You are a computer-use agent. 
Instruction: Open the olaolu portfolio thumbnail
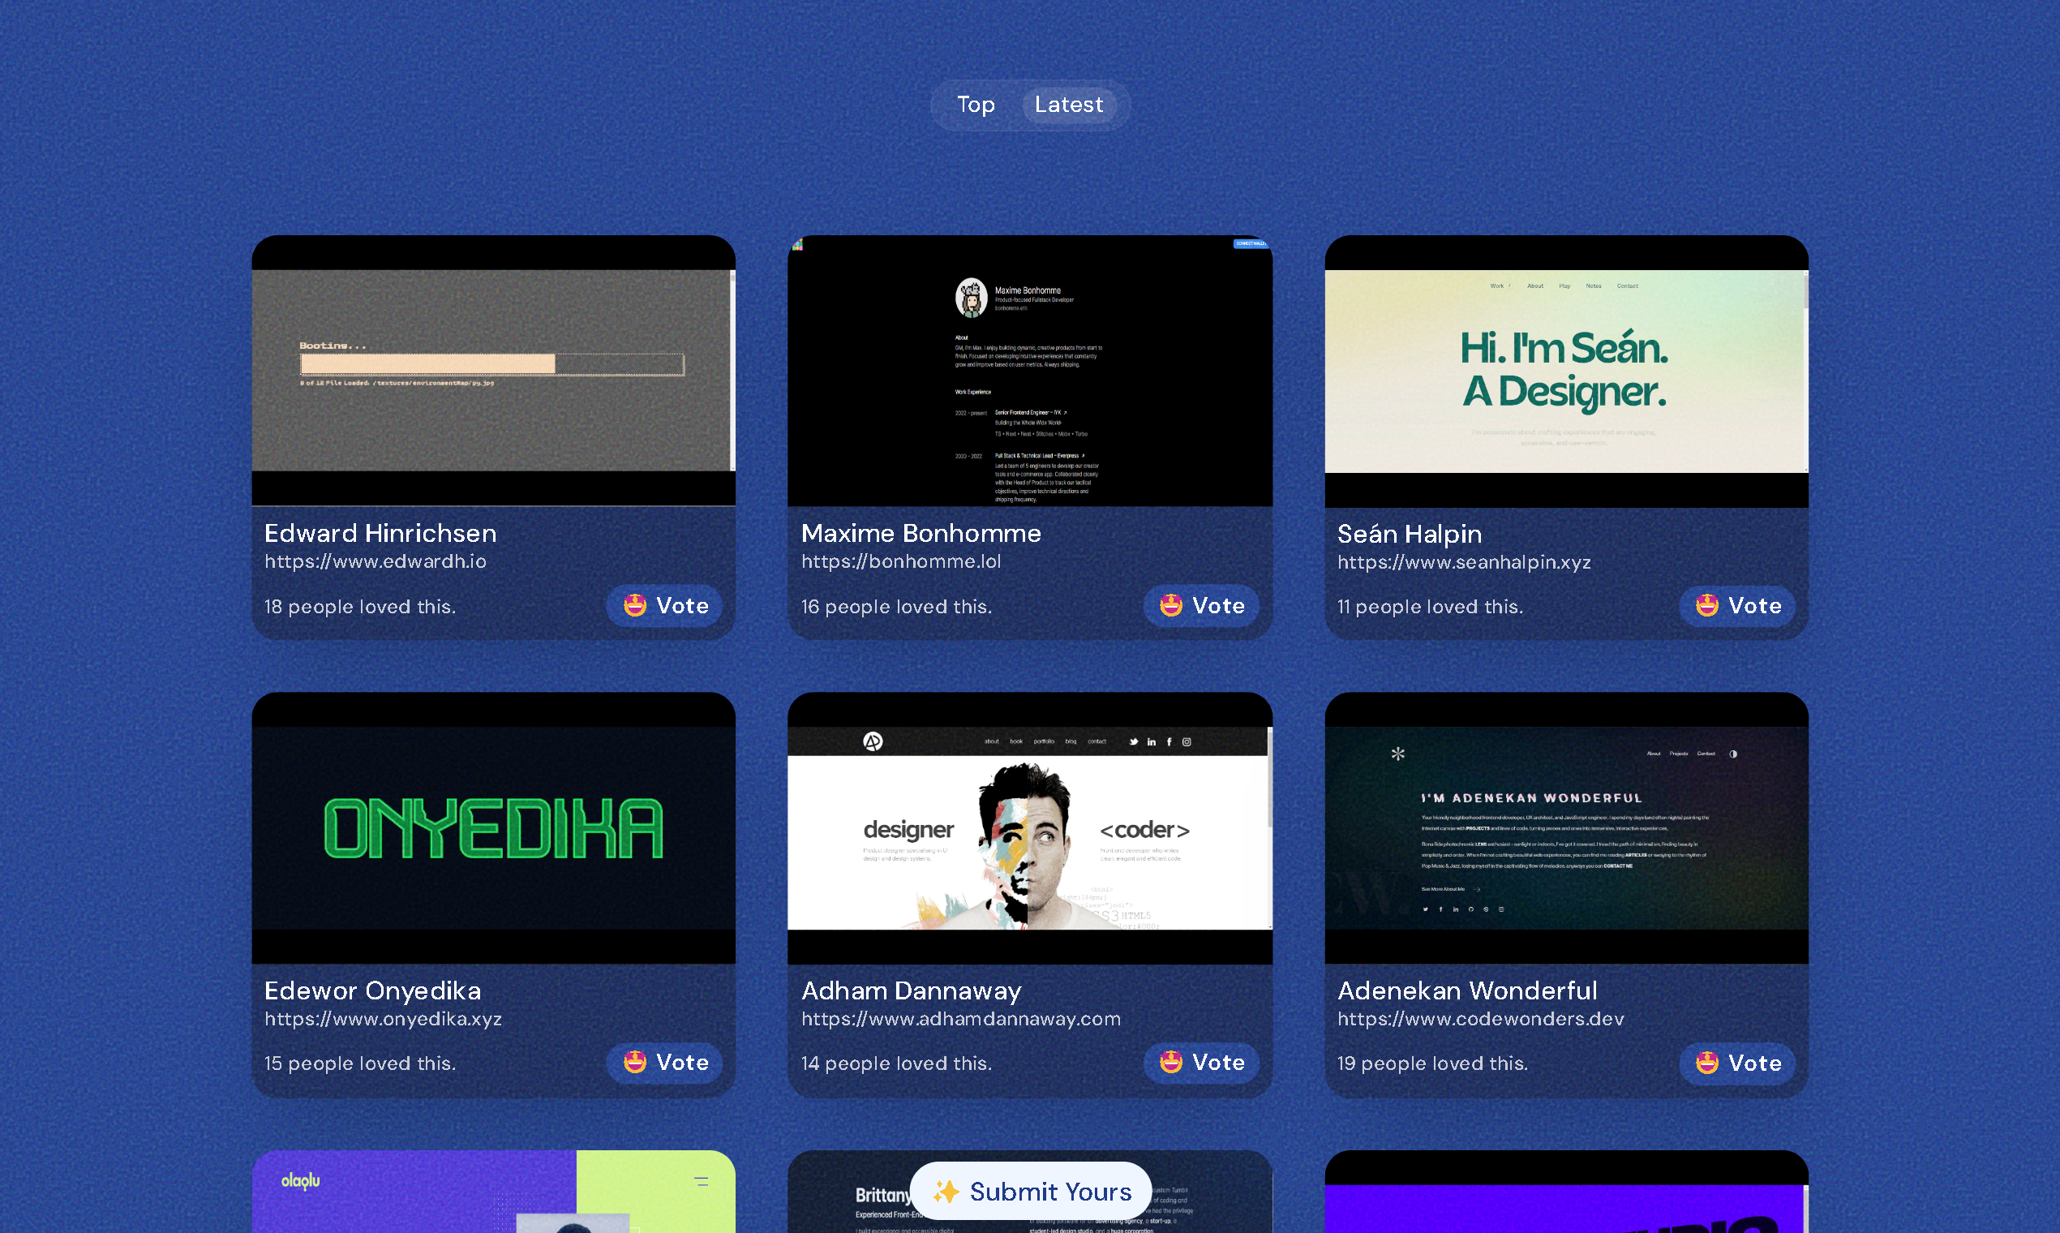tap(493, 1192)
